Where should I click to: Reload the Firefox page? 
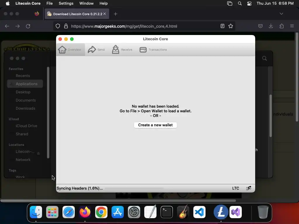28,26
